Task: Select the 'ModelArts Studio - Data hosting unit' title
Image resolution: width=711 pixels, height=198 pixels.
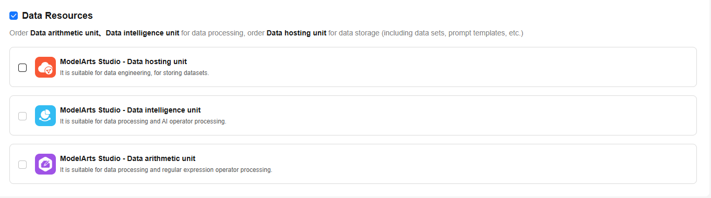Action: click(123, 61)
